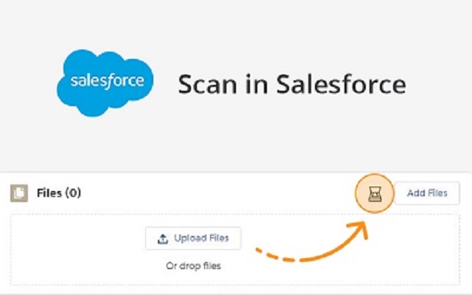The height and width of the screenshot is (295, 472).
Task: Click the orange-highlighted scanner icon
Action: (374, 195)
